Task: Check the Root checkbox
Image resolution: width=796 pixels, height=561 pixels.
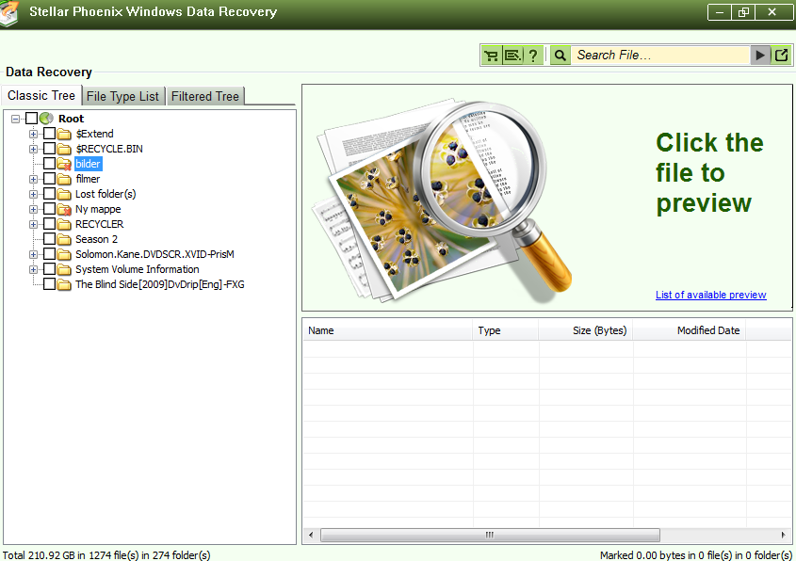Action: pos(31,119)
